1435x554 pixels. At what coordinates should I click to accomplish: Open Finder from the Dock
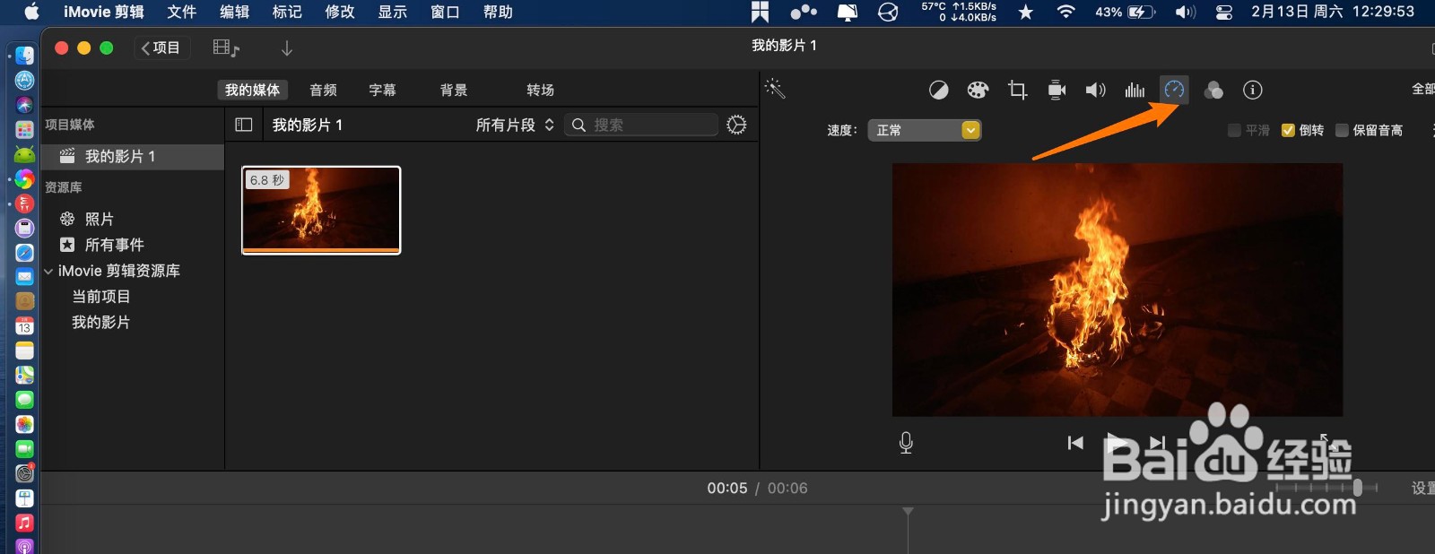[x=25, y=56]
